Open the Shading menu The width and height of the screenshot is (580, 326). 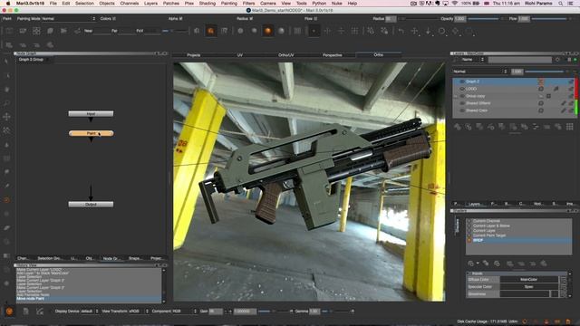coord(208,4)
